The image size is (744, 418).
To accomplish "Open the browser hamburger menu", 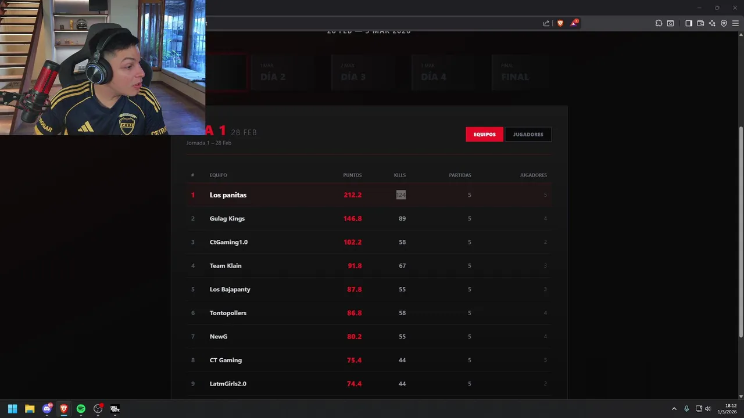I will (x=735, y=23).
